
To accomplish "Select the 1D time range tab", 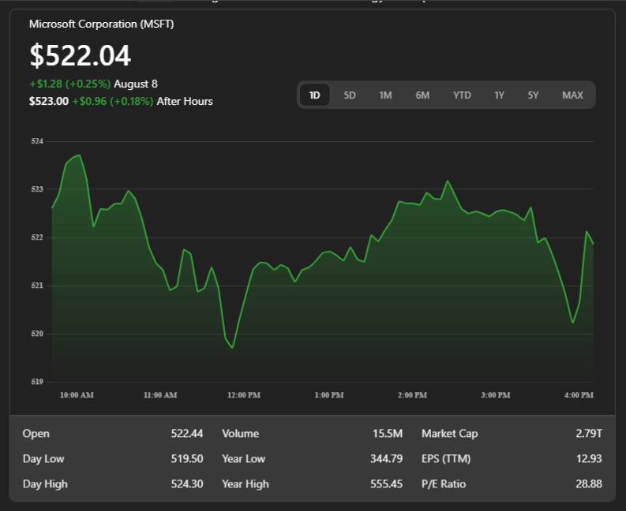I will [314, 95].
